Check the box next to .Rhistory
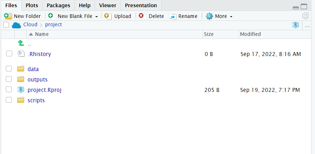Viewport: 315px width, 154px height. 9,54
